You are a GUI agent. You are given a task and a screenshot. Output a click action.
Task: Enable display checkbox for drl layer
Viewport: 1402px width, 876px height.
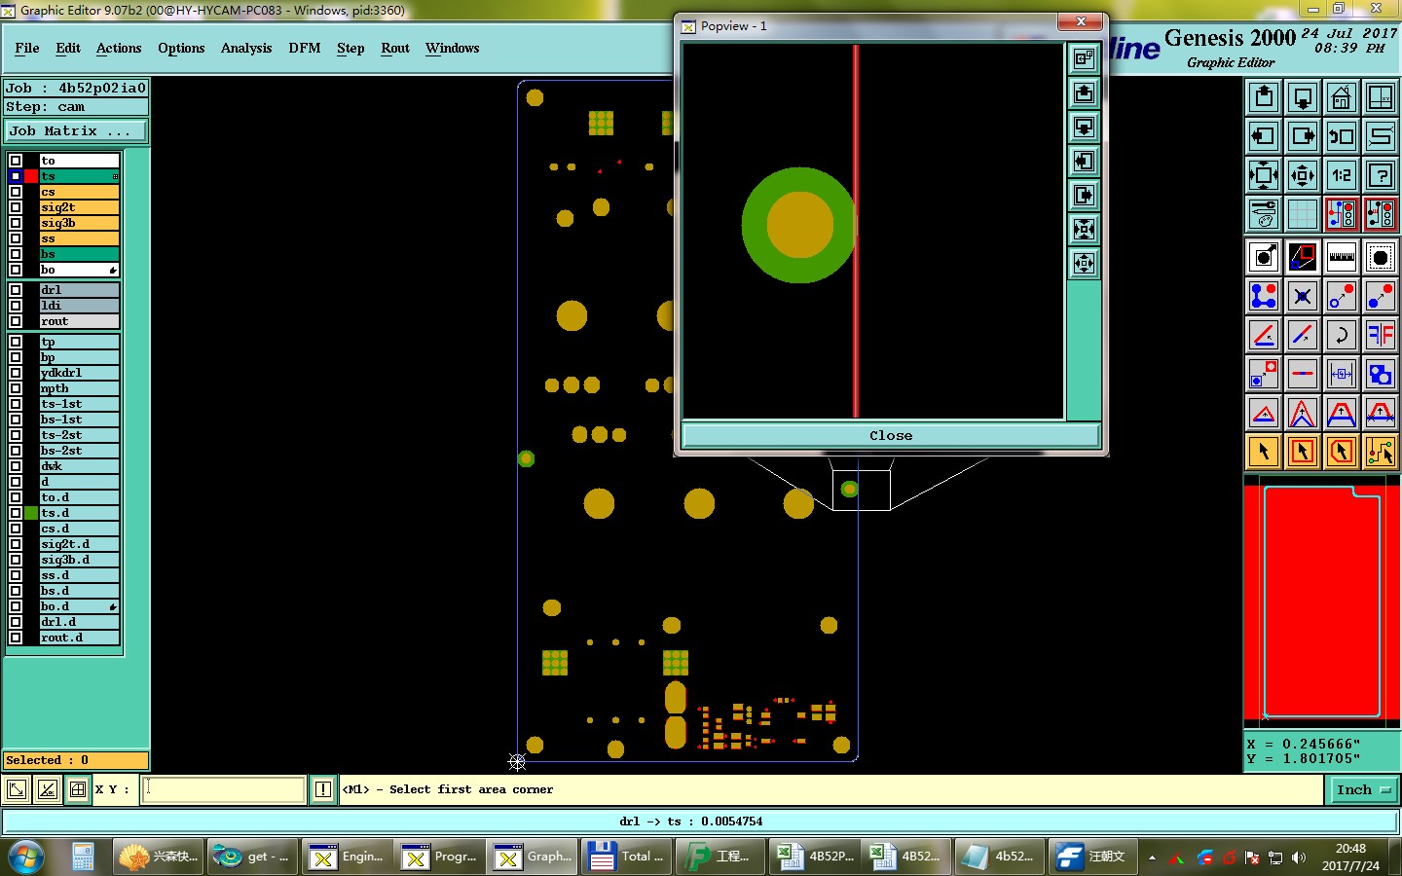[x=16, y=290]
